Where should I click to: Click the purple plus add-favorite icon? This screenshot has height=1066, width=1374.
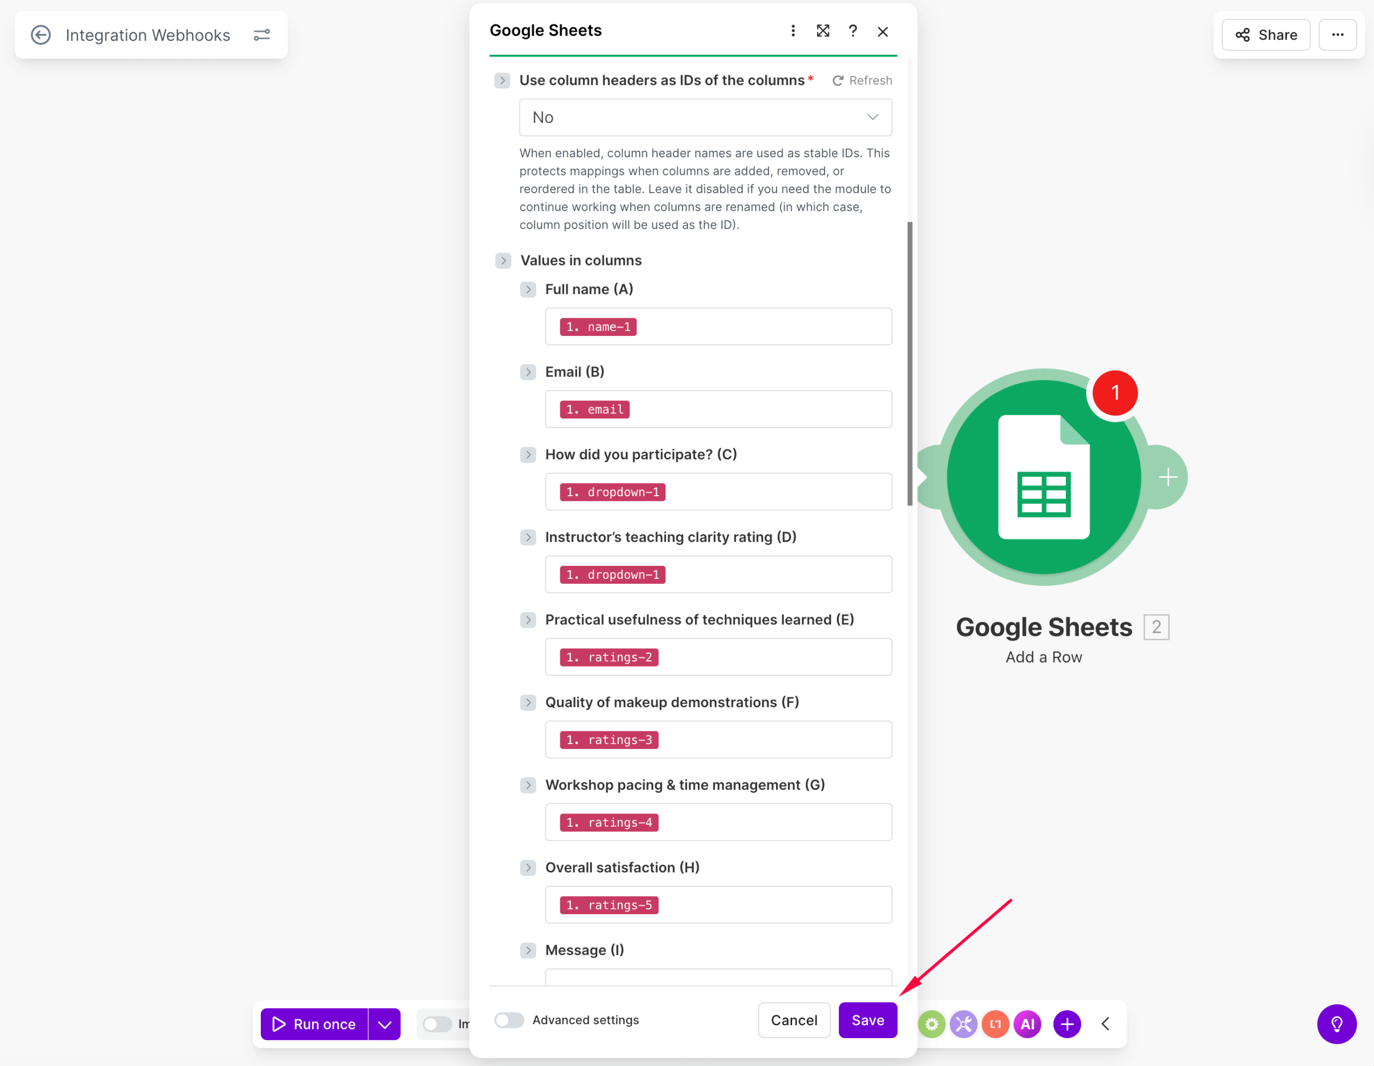(1067, 1025)
